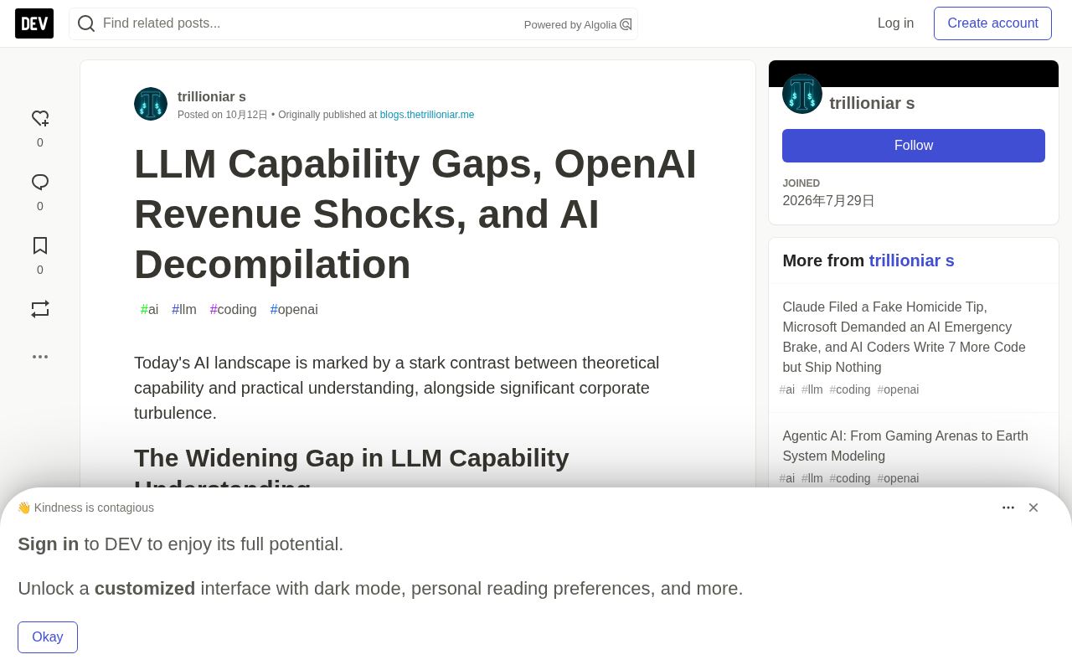Image resolution: width=1072 pixels, height=670 pixels.
Task: Close the sign-in banner
Action: point(1033,508)
